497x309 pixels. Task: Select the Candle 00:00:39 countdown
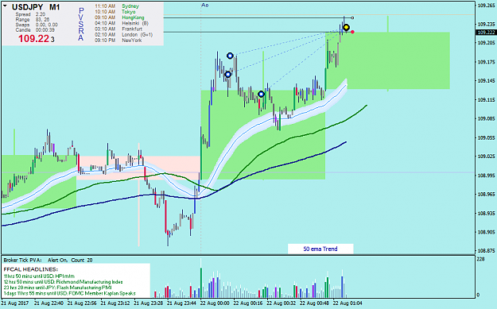tap(35, 29)
